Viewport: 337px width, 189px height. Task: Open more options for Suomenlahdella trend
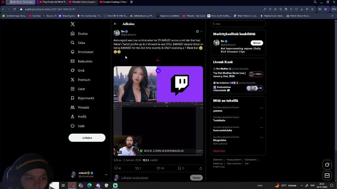tap(261, 128)
